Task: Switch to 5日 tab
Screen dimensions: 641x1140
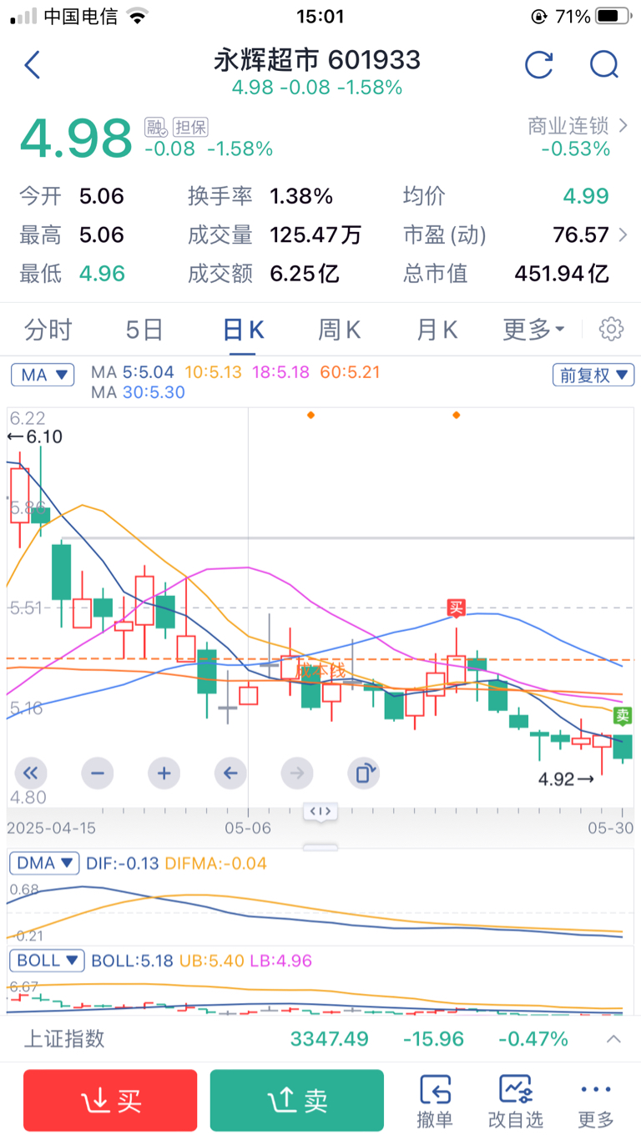Action: [144, 330]
